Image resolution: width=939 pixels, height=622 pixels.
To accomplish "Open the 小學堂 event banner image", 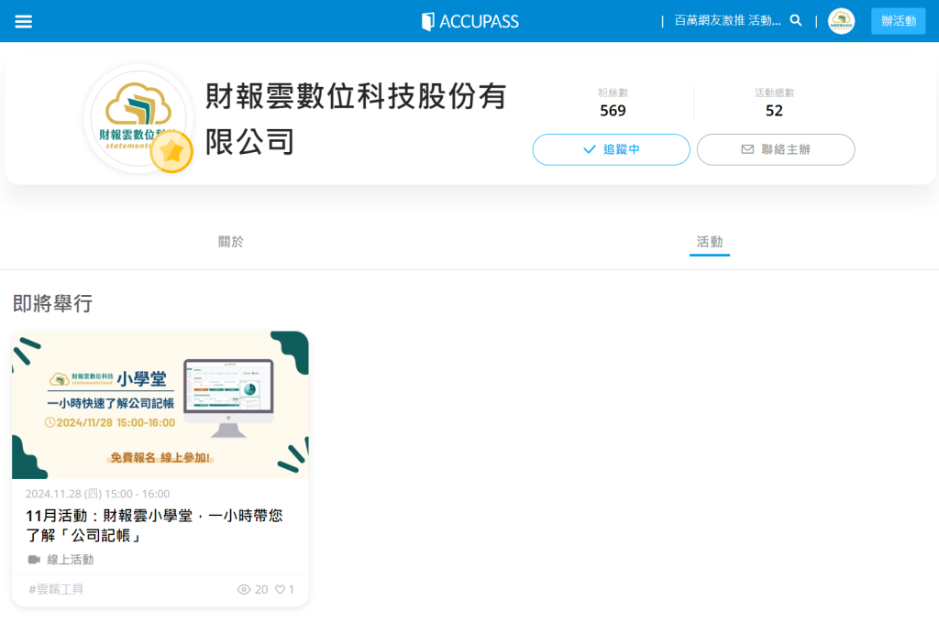I will coord(160,405).
